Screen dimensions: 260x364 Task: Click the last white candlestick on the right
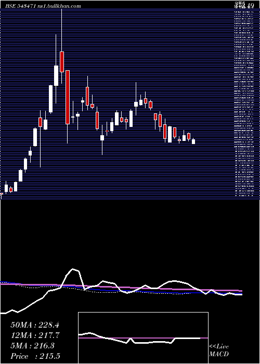click(193, 141)
